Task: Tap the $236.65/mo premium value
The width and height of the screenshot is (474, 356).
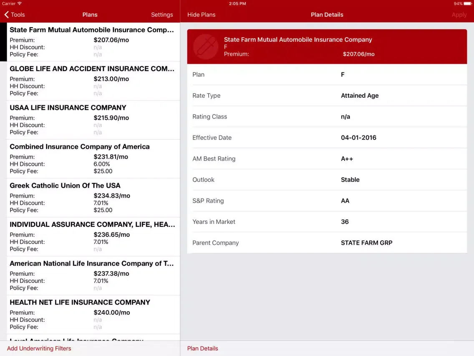Action: [x=111, y=234]
